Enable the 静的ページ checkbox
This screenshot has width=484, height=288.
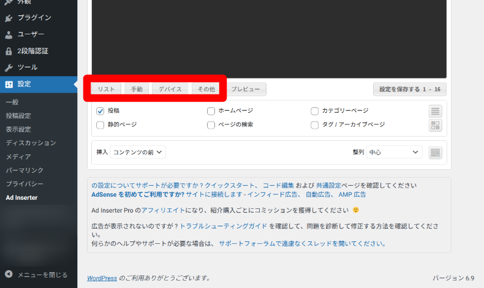pyautogui.click(x=100, y=125)
